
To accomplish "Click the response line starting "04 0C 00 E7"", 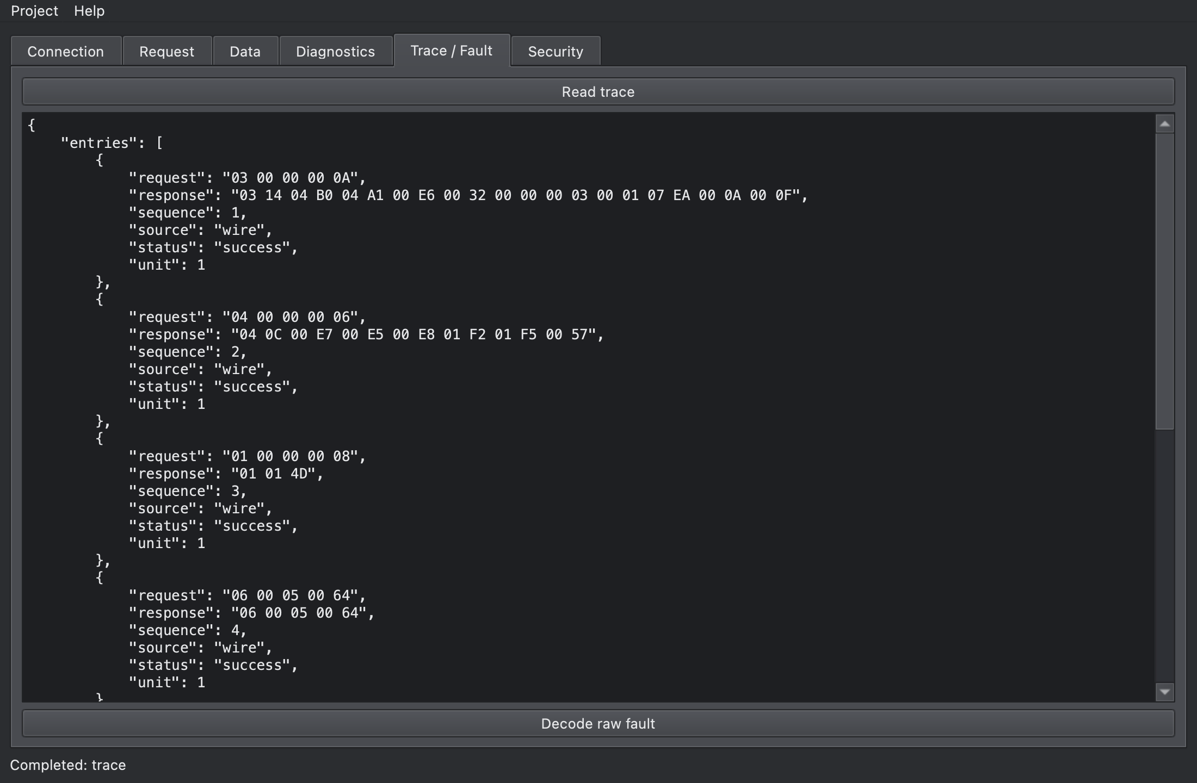I will pos(367,334).
